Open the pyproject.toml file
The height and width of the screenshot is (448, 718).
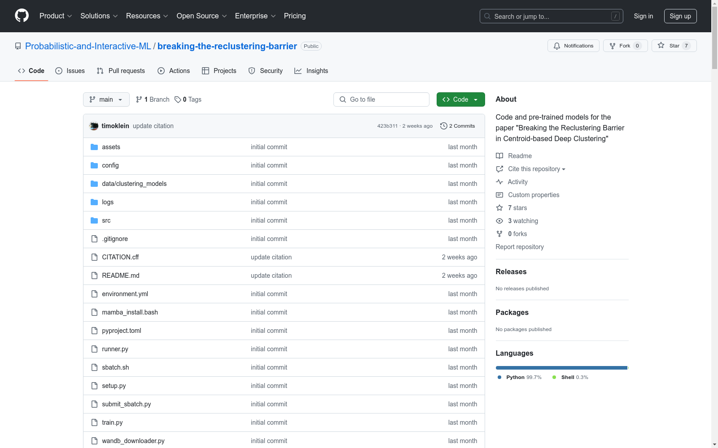tap(122, 331)
